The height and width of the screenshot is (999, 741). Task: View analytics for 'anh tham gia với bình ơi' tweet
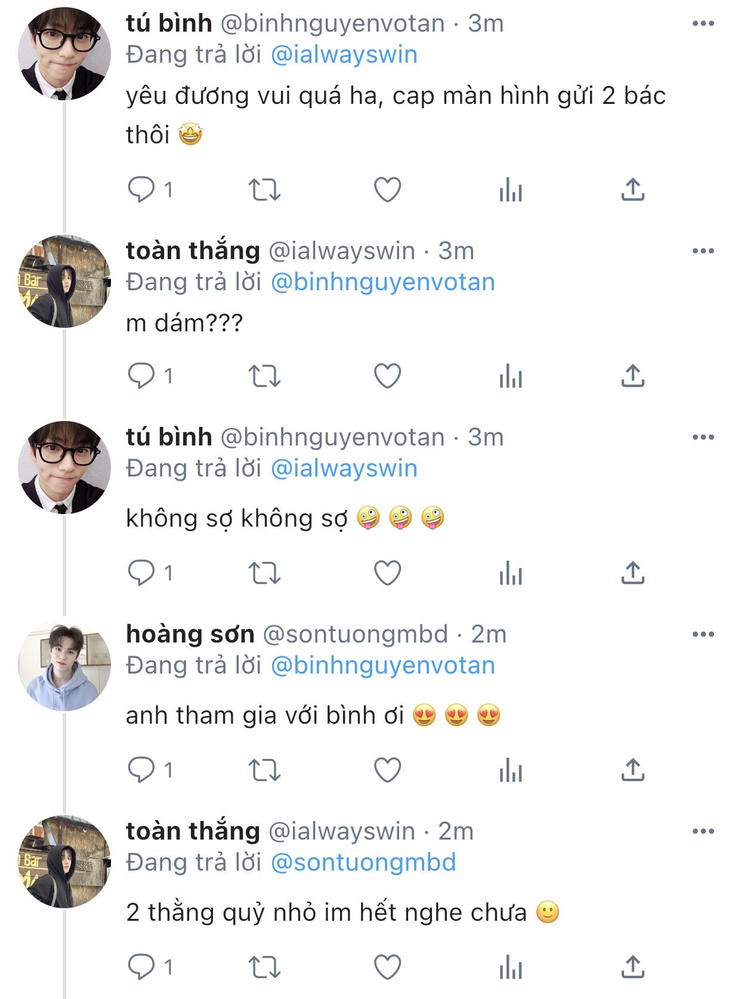[511, 771]
